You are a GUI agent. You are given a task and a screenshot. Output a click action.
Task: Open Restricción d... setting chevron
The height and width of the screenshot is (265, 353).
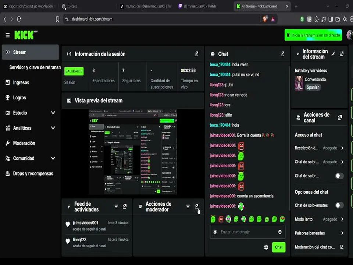[x=342, y=148]
